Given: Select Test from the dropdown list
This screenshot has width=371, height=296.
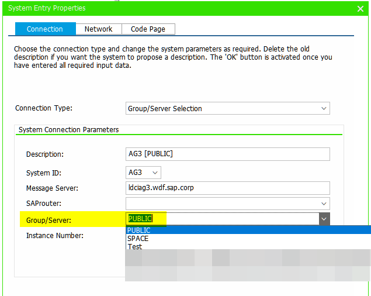Looking at the screenshot, I should pyautogui.click(x=248, y=246).
